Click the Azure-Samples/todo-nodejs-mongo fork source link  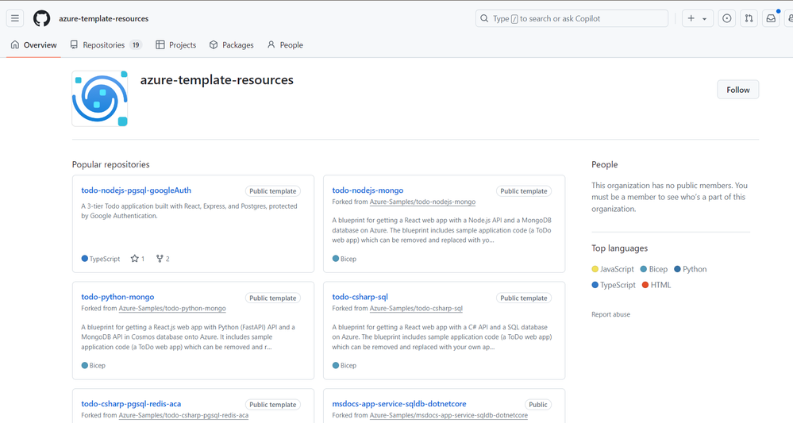pyautogui.click(x=422, y=202)
